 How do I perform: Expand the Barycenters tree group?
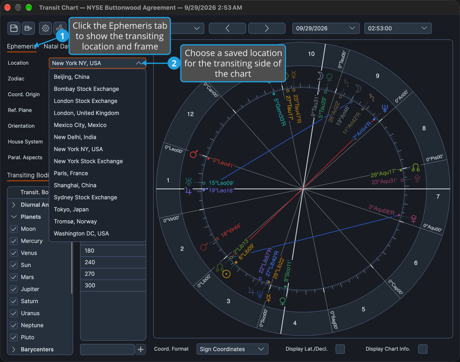coord(13,349)
